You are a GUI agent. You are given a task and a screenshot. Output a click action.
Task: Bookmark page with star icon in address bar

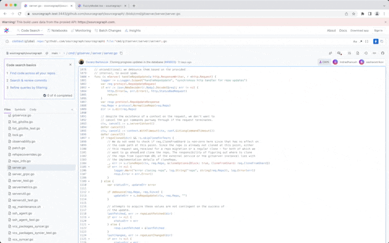click(354, 14)
